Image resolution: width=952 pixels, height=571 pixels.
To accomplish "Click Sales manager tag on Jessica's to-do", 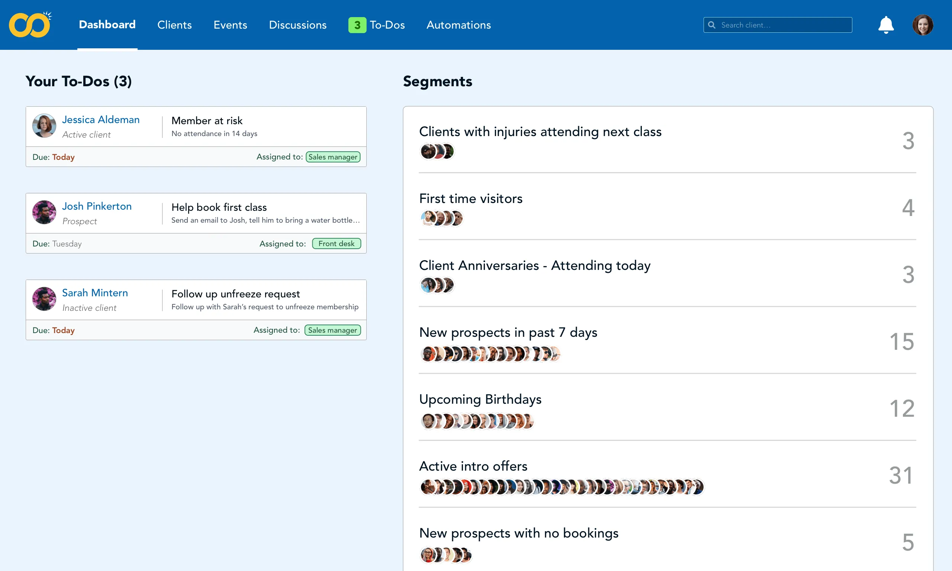I will click(x=333, y=157).
